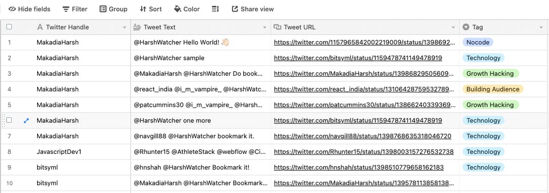Select the '@HarshWatcher Hello World!' cell
Viewport: 549px width, 193px height.
click(201, 42)
